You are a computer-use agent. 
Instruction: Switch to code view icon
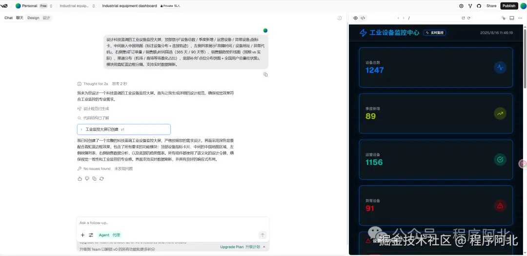pos(363,18)
